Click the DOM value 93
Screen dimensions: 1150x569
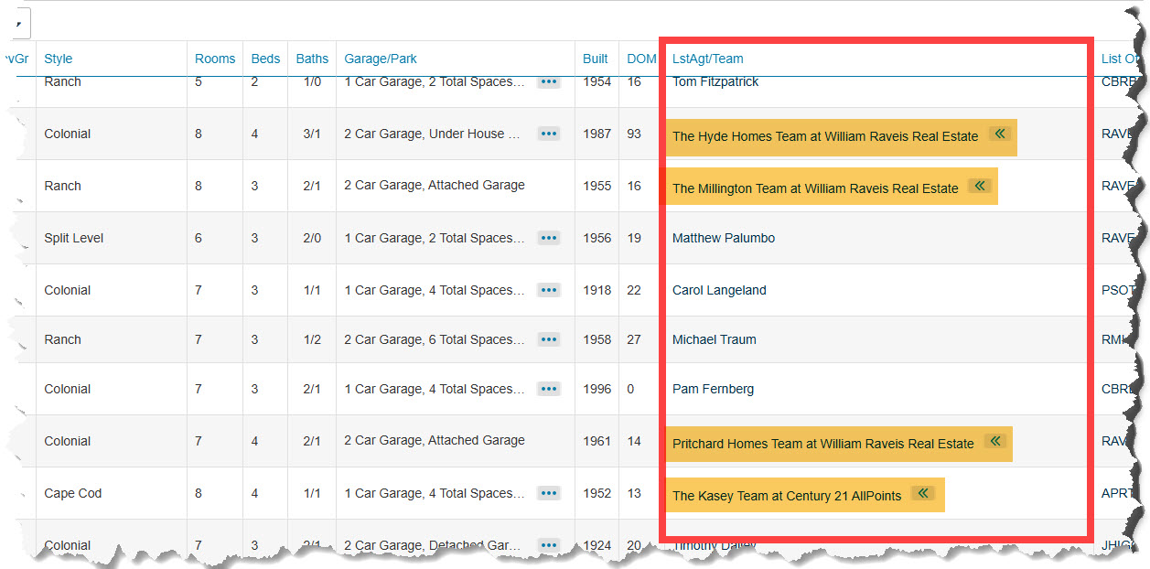click(x=634, y=134)
